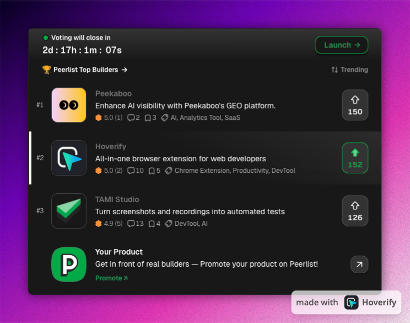Click tag icon next to AI, Analytics Tool, SaaS
Viewport: 410px width, 323px height.
164,118
